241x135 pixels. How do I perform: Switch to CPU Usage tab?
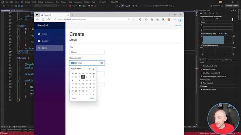pyautogui.click(x=229, y=60)
